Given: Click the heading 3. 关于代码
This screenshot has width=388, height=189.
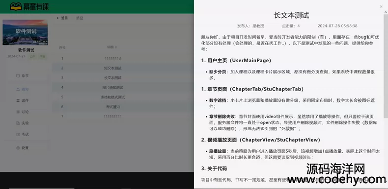Looking at the screenshot, I should [x=214, y=168].
